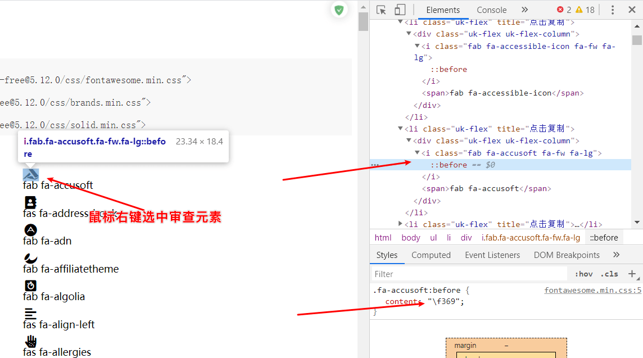Open the Computed tab
The image size is (643, 358).
pyautogui.click(x=431, y=255)
